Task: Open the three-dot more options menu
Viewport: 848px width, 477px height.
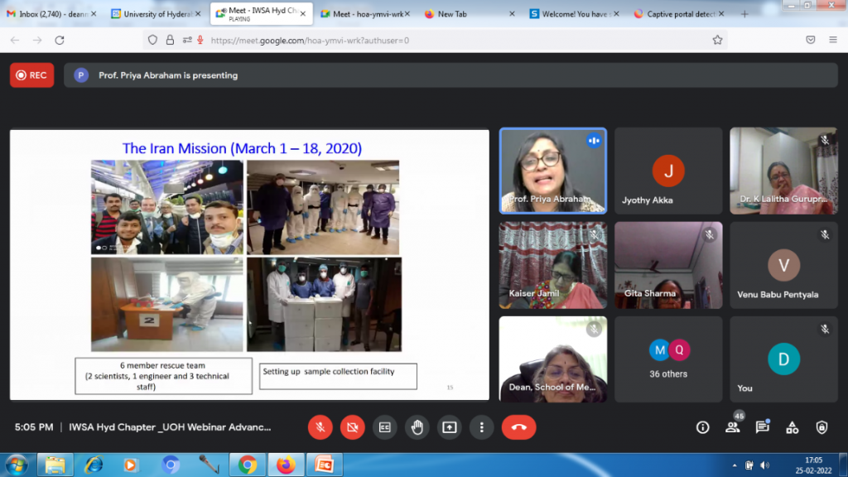Action: pos(481,427)
